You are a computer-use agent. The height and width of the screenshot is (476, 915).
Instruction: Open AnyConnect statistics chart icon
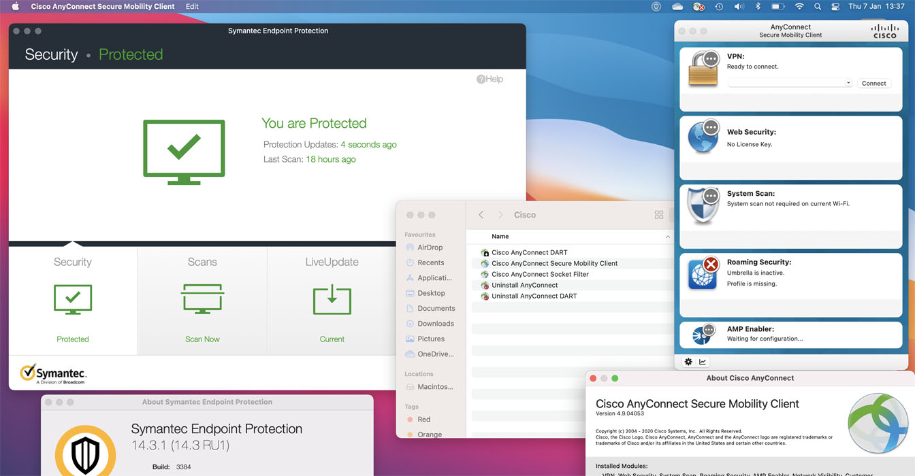tap(703, 362)
